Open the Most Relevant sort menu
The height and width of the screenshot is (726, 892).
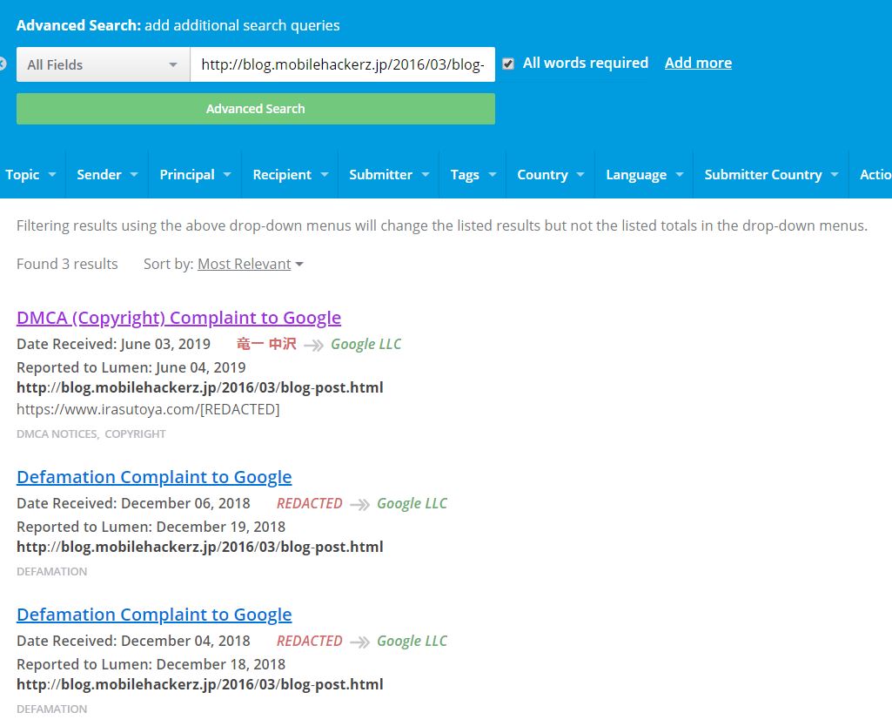click(x=251, y=264)
